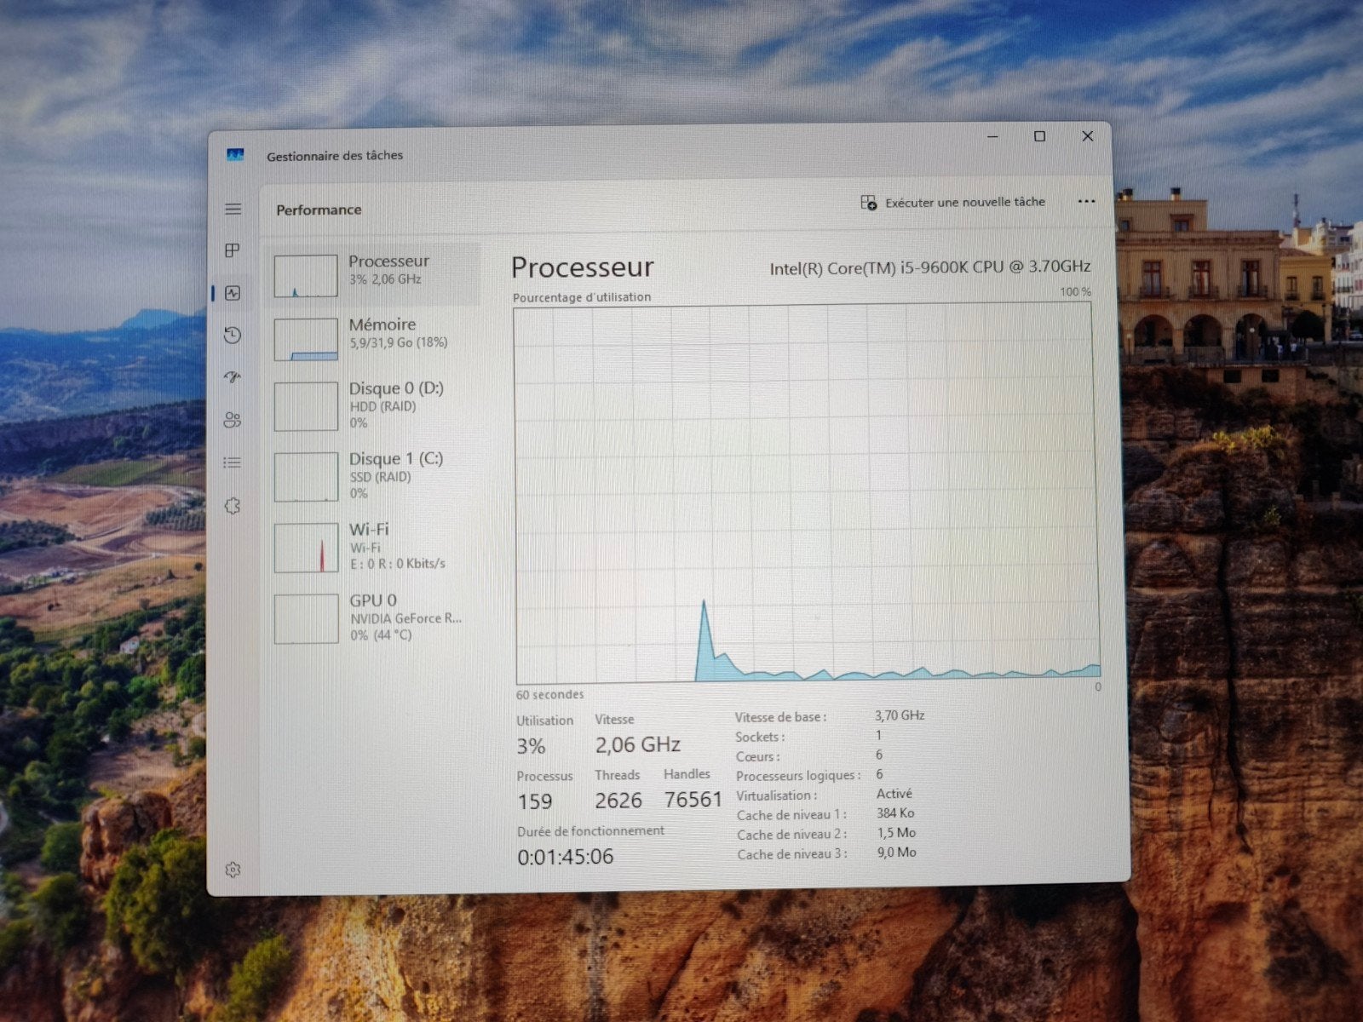The width and height of the screenshot is (1363, 1022).
Task: Click Cache de niveau 3 9,0 Mo value
Action: coord(896,853)
